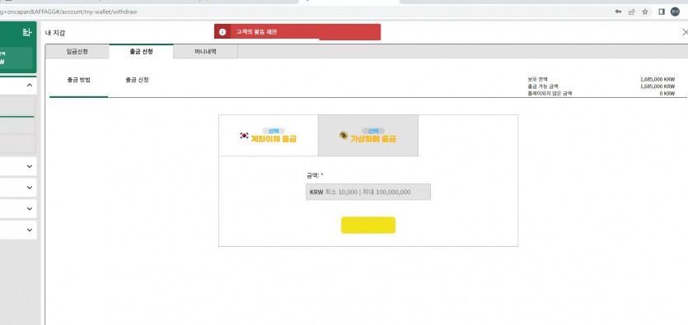Collapse the sidebar menu icon
The width and height of the screenshot is (688, 325).
[x=26, y=32]
